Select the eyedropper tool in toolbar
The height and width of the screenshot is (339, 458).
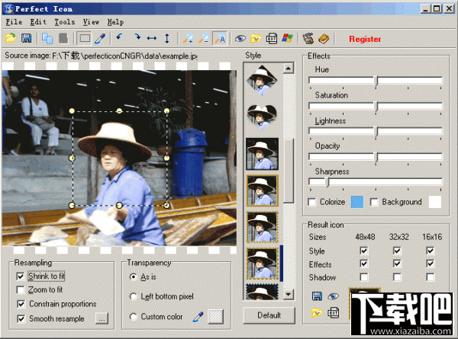[x=100, y=39]
